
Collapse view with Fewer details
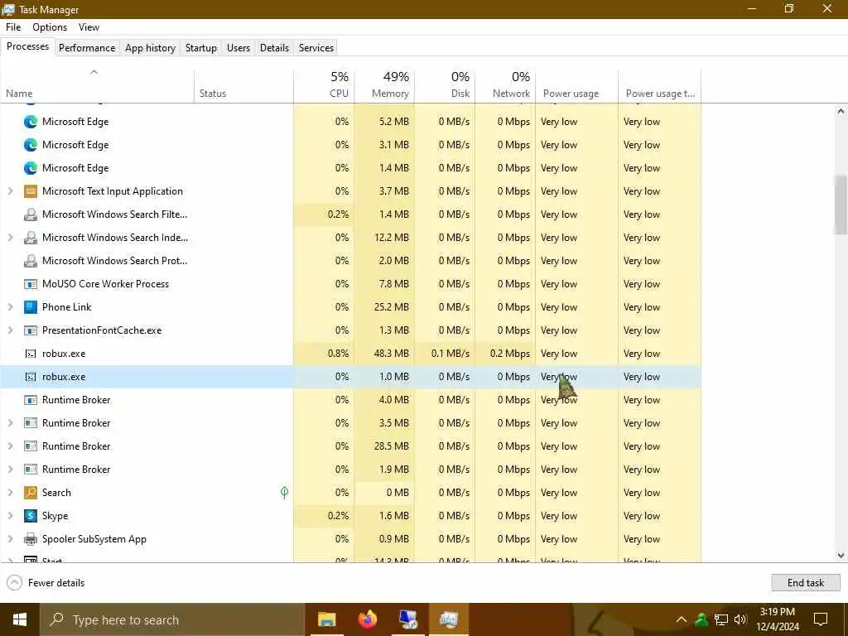(46, 582)
